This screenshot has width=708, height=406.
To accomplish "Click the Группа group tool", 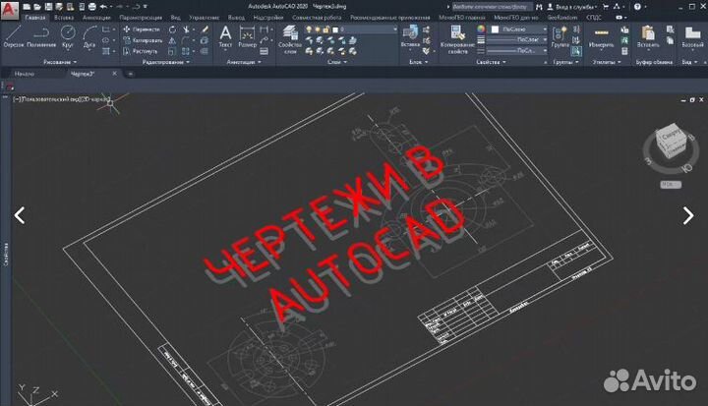I will [560, 36].
